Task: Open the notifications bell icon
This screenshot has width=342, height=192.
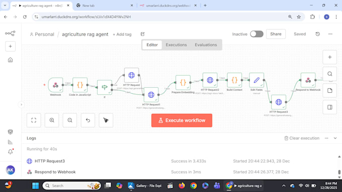Action: coord(10,151)
